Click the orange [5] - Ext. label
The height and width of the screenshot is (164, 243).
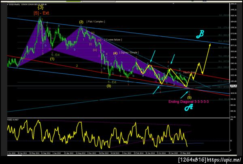tap(42, 13)
